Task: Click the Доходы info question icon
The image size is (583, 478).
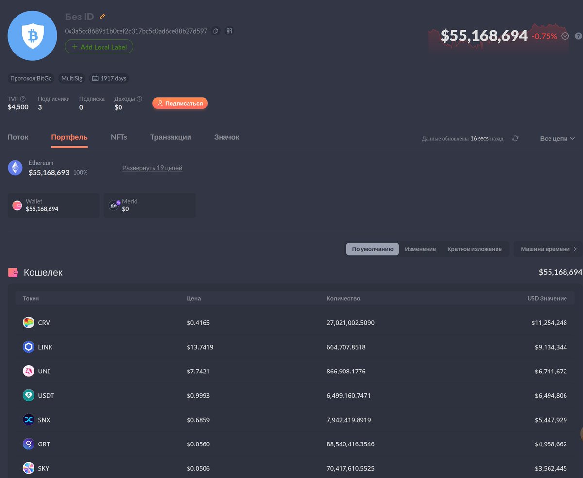Action: click(x=139, y=99)
